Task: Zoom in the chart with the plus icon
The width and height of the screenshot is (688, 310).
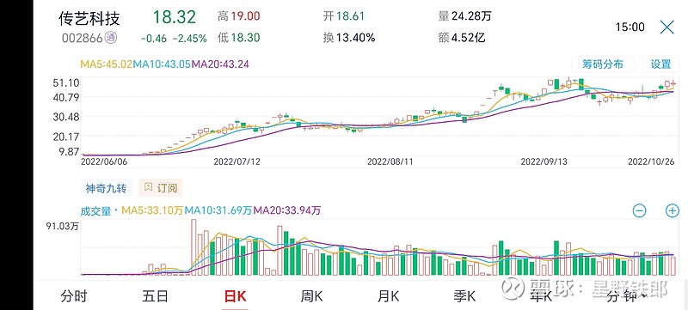Action: 673,210
